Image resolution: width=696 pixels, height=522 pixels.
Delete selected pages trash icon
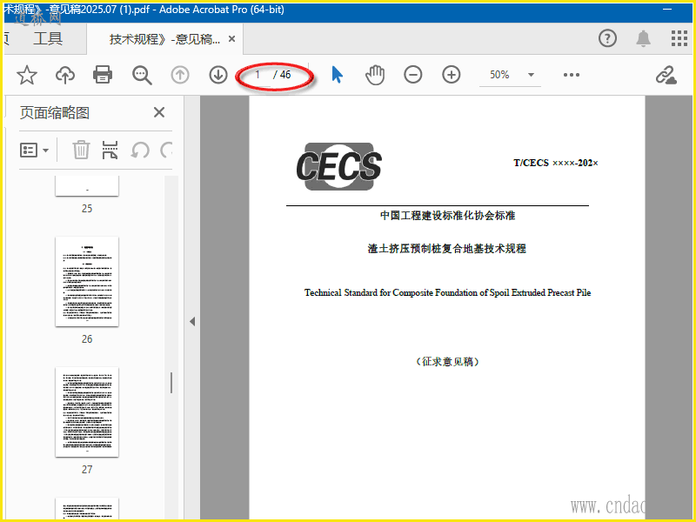81,150
